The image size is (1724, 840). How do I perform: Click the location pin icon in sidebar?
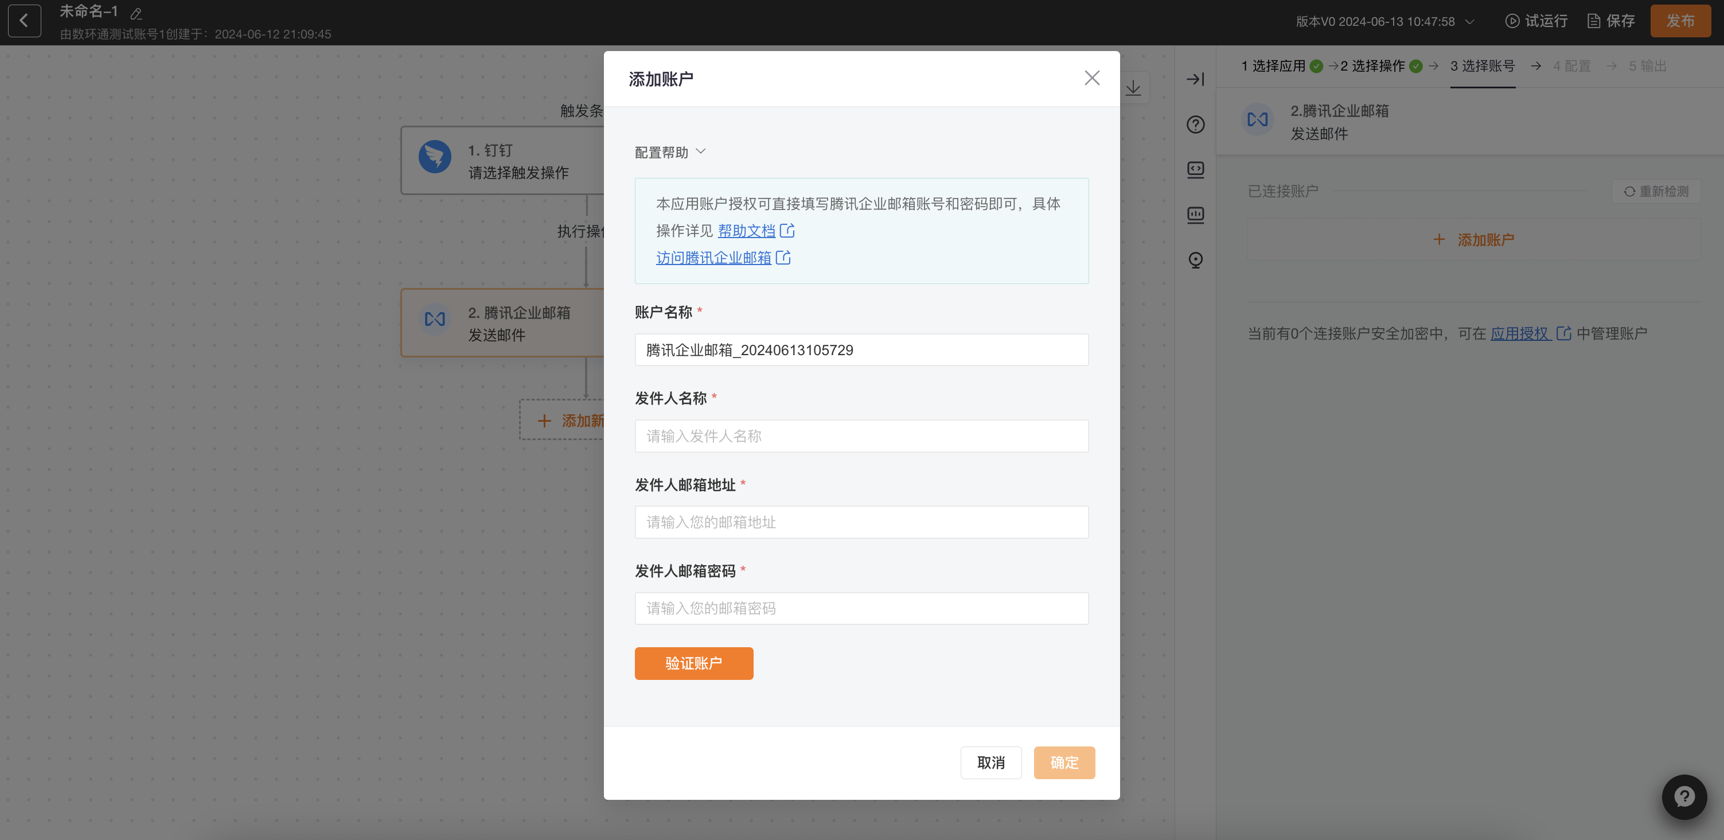[x=1195, y=260]
